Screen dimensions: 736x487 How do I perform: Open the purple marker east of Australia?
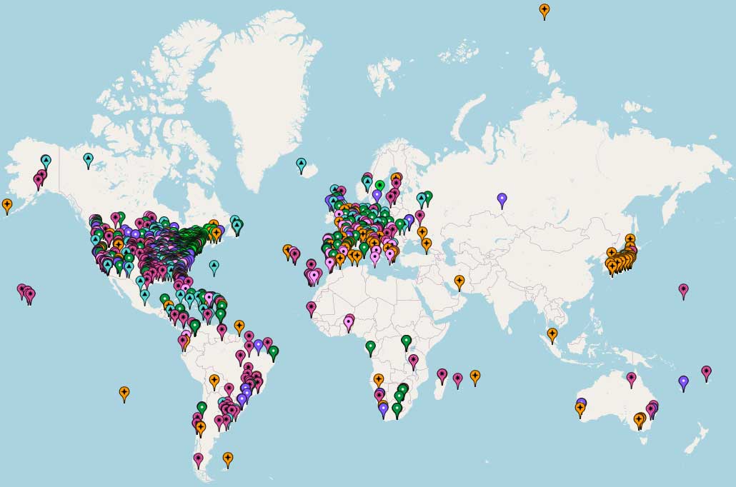683,382
